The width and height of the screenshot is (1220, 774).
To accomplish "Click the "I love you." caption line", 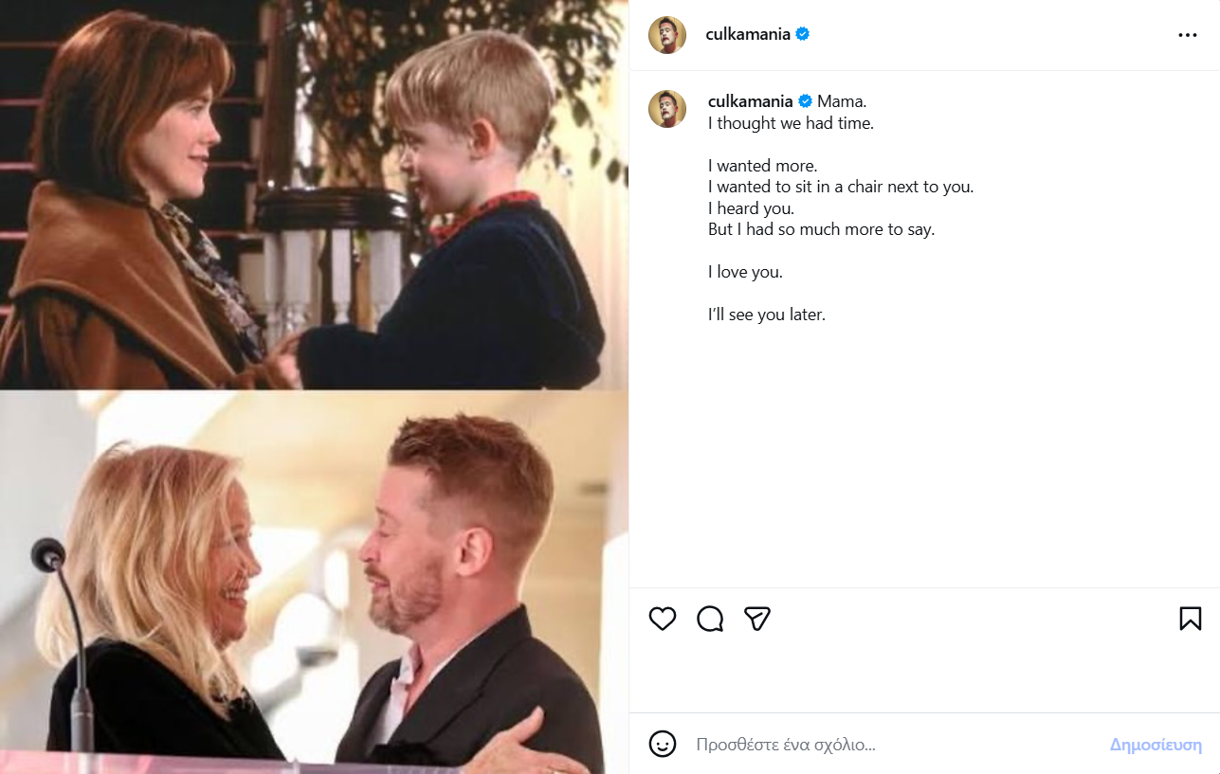I will point(745,272).
